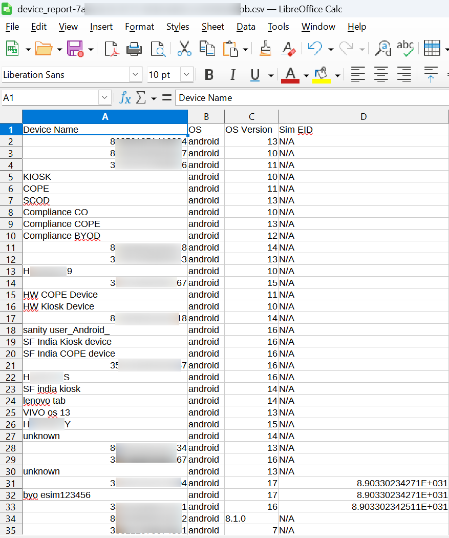Screen dimensions: 449x538
Task: Click the Formula equals icon
Action: coord(167,98)
